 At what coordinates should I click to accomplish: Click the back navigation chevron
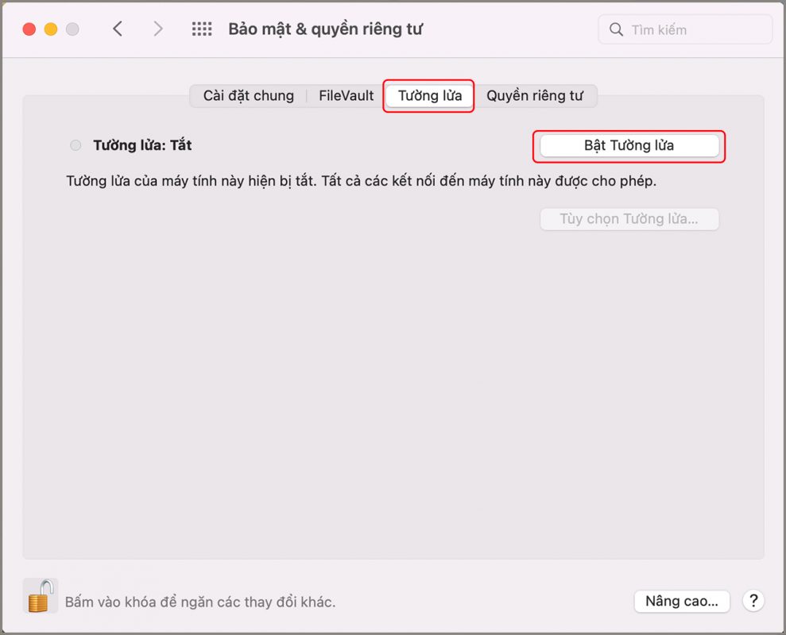pos(118,29)
